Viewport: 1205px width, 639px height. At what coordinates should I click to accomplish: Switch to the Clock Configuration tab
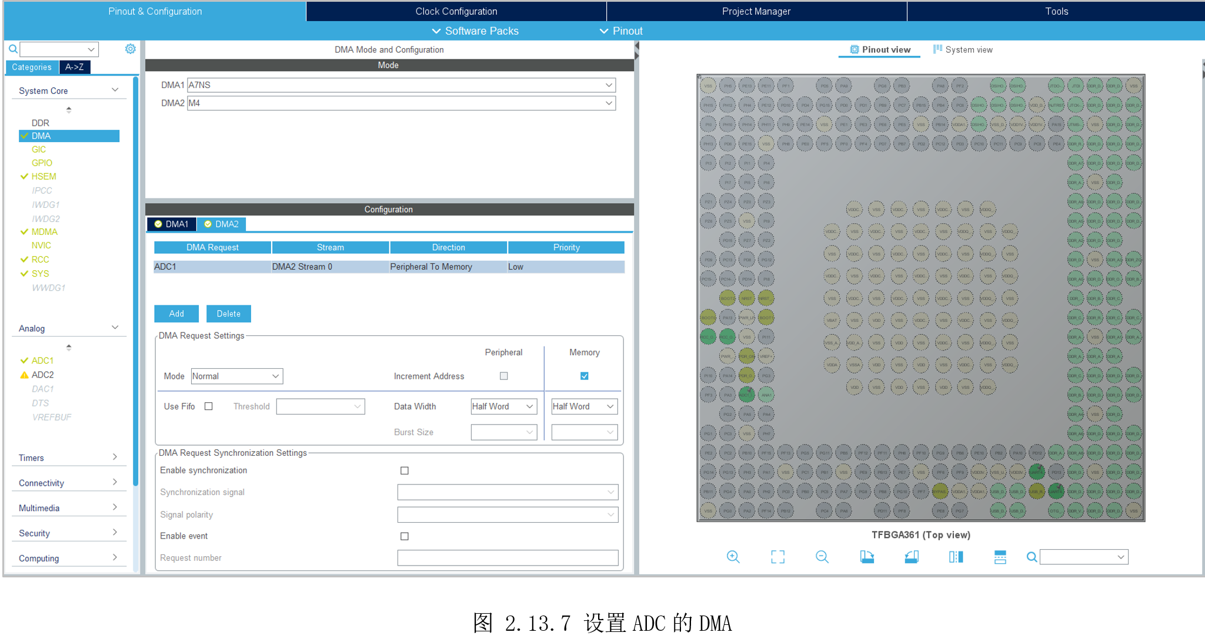(456, 11)
